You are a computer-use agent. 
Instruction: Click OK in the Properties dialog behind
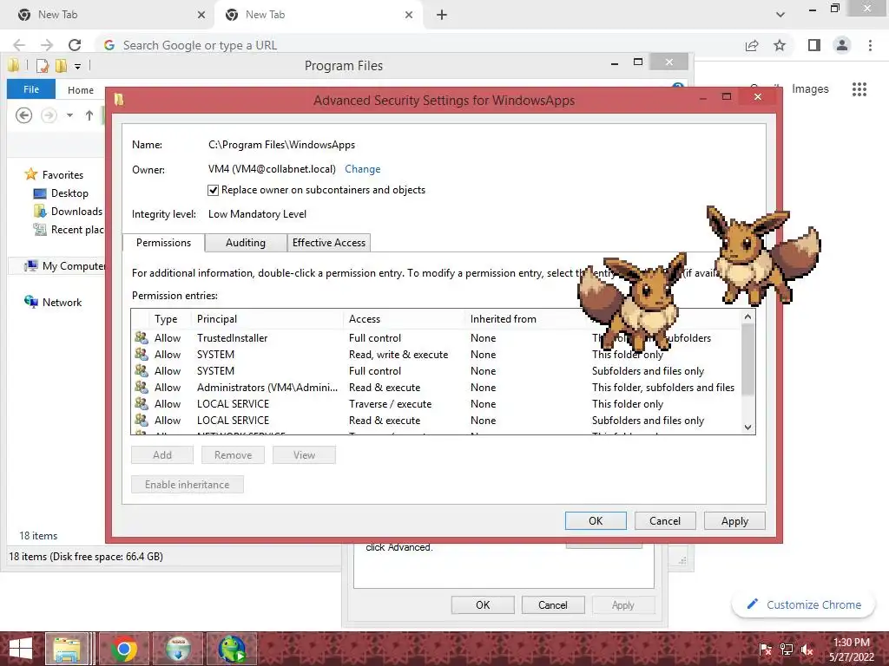click(x=483, y=604)
